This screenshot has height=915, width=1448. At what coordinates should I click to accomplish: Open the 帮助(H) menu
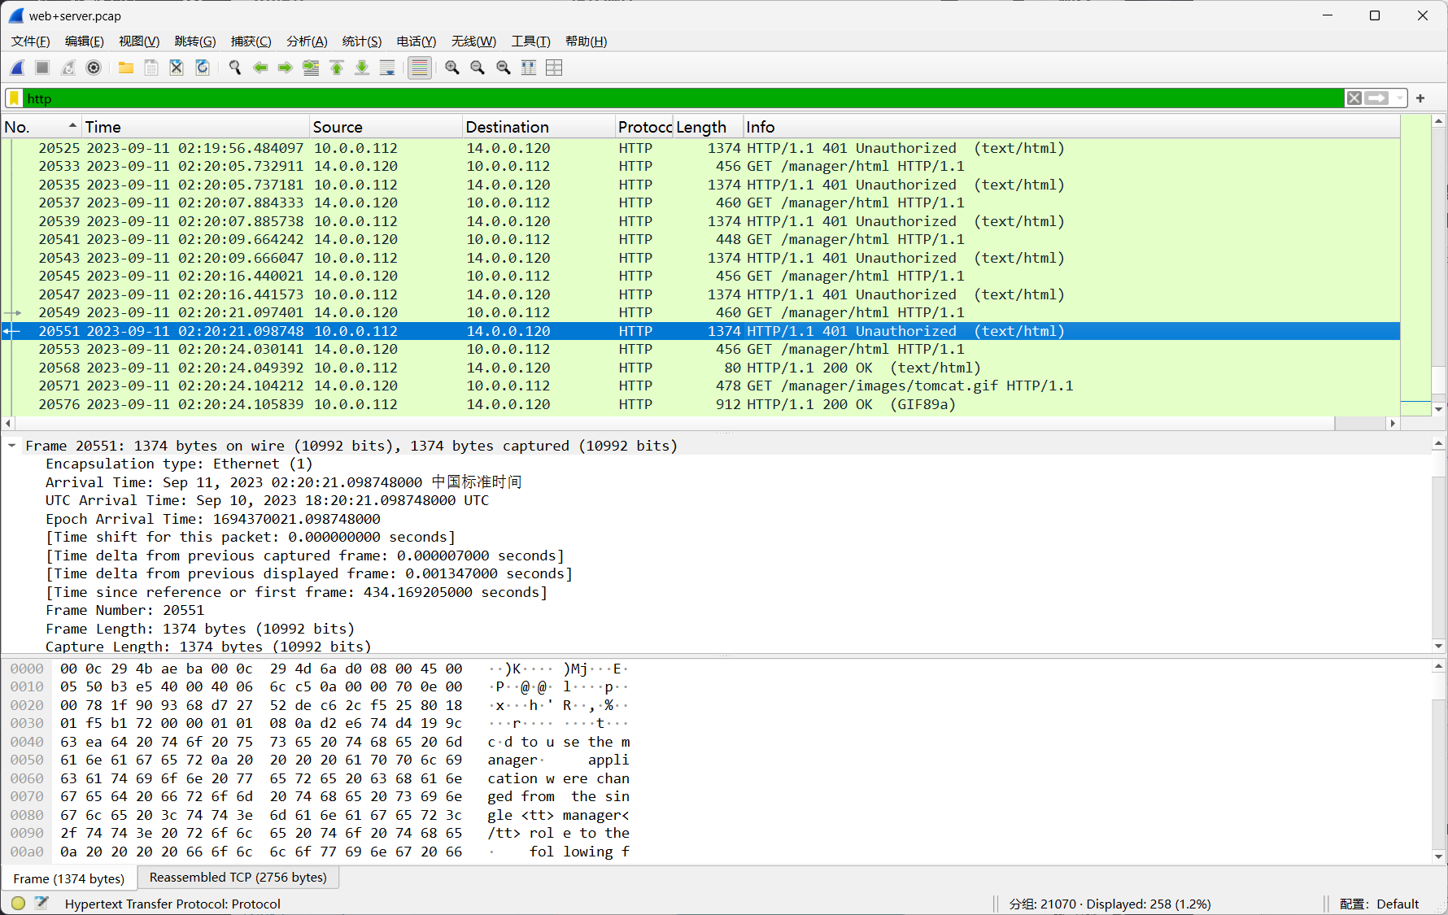pyautogui.click(x=586, y=41)
